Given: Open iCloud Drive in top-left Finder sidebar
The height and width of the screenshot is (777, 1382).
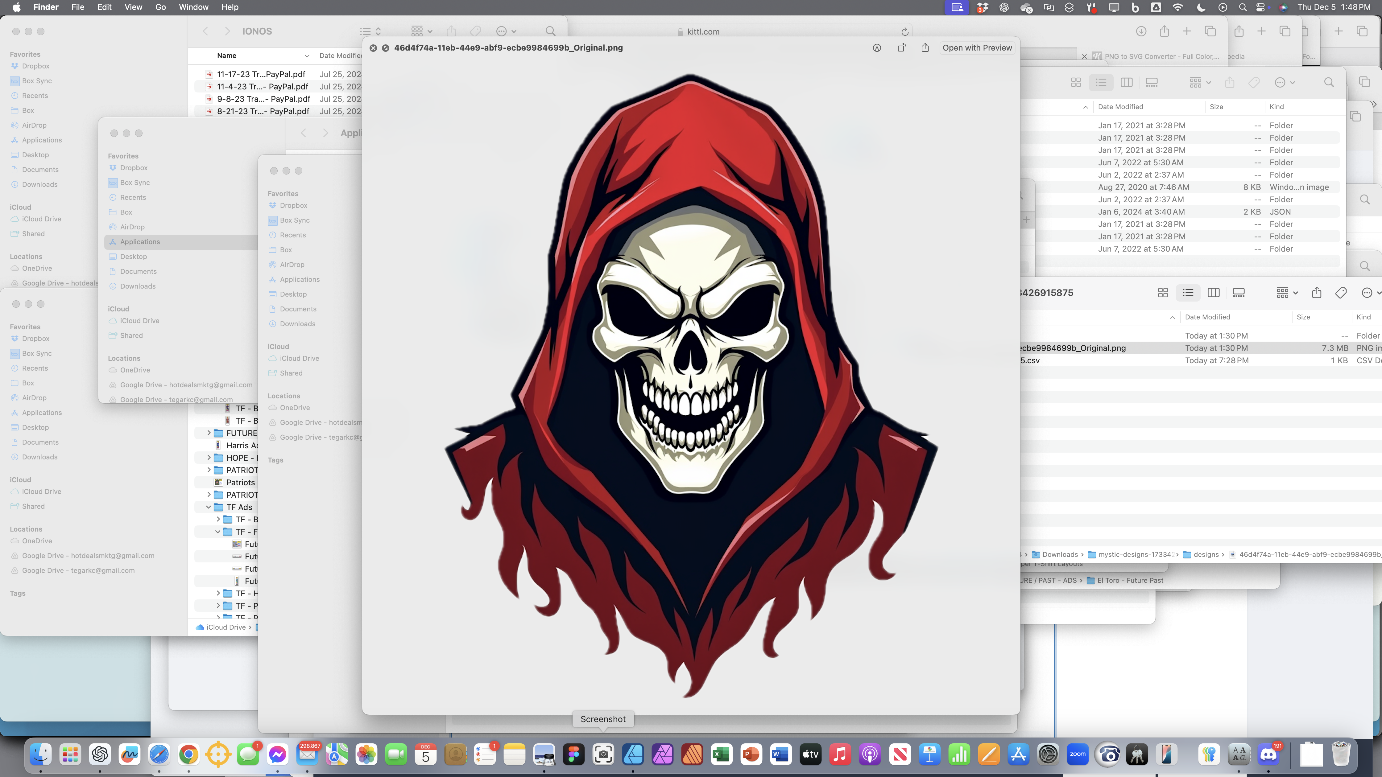Looking at the screenshot, I should tap(41, 219).
